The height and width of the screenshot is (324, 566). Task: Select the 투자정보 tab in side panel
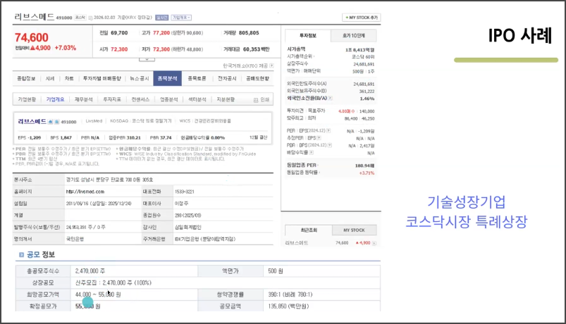tap(308, 36)
